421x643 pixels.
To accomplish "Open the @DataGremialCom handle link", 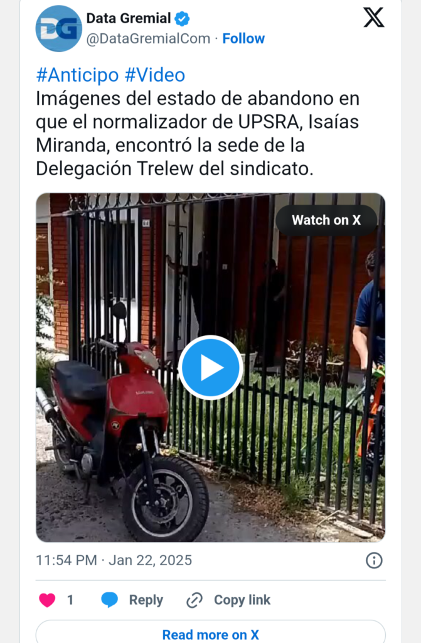I will (x=148, y=38).
